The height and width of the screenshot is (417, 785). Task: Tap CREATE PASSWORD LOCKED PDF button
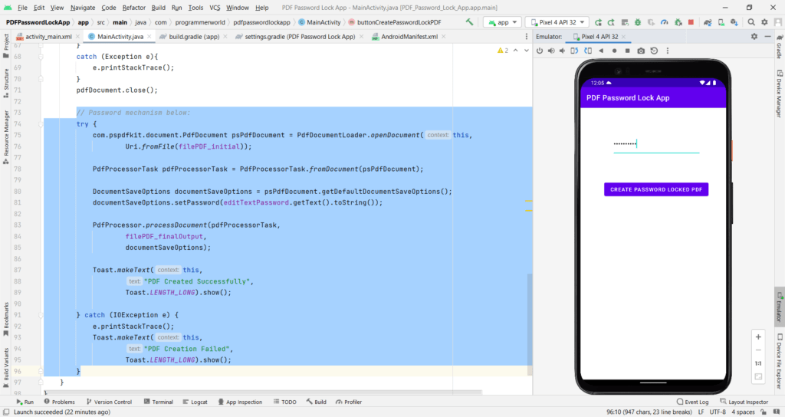[x=656, y=189]
